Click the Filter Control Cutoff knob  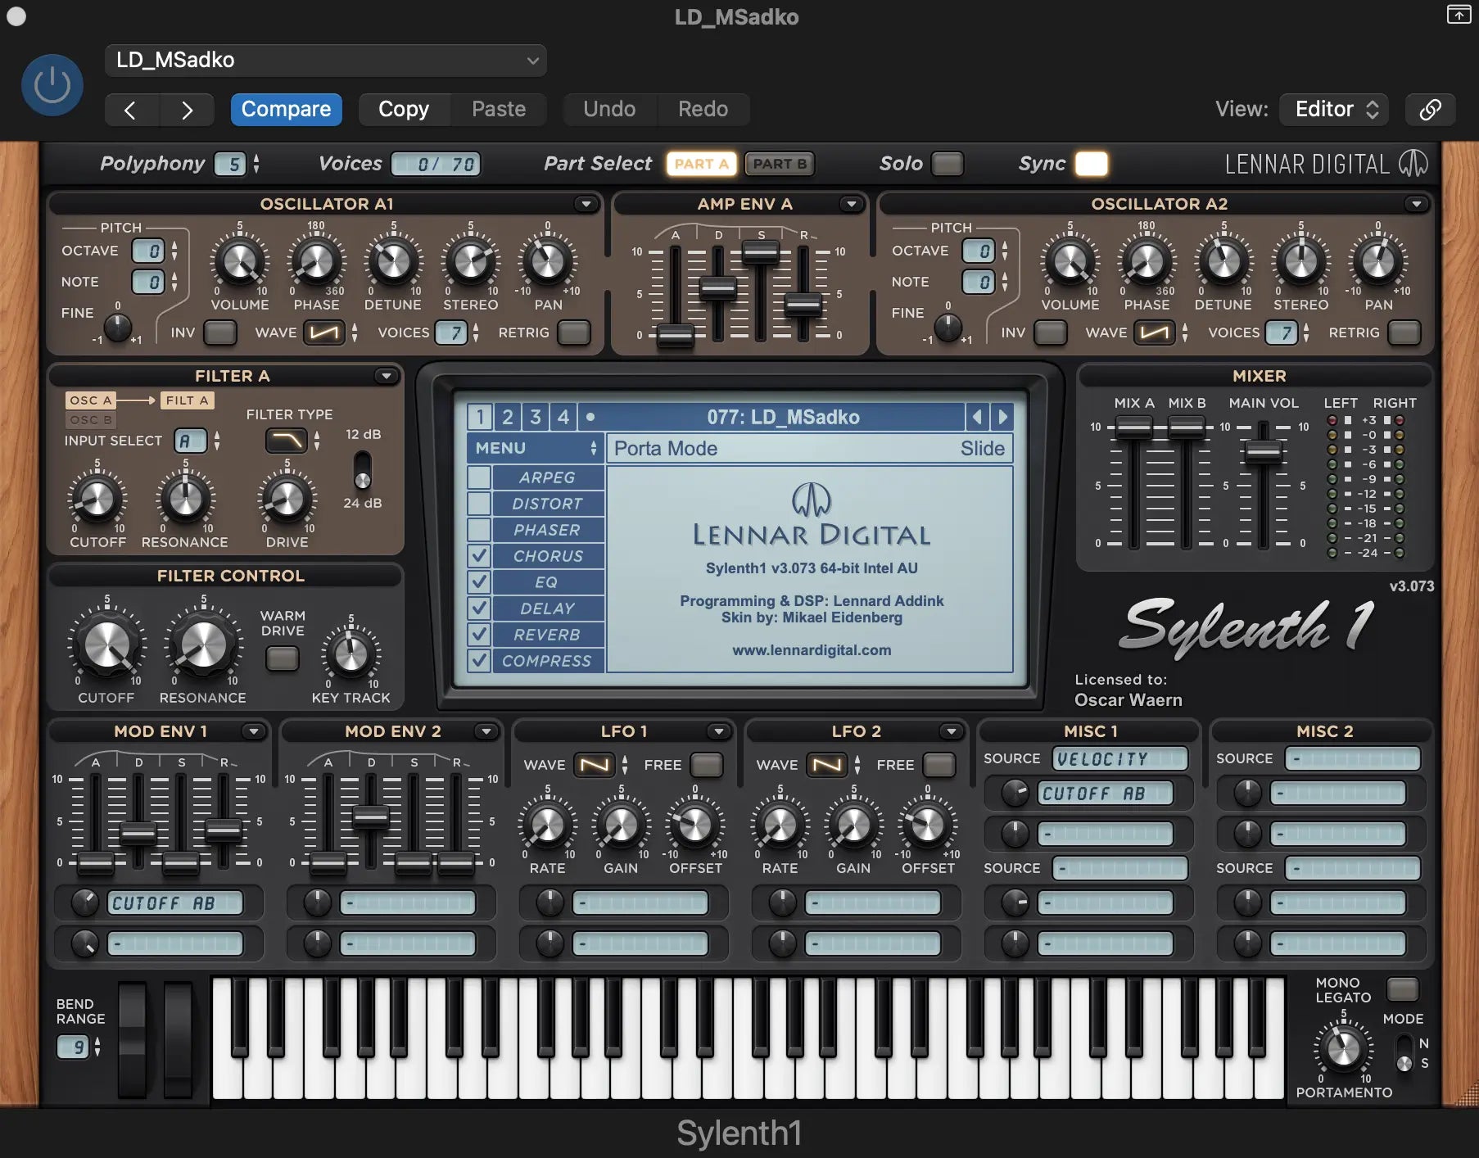point(106,645)
